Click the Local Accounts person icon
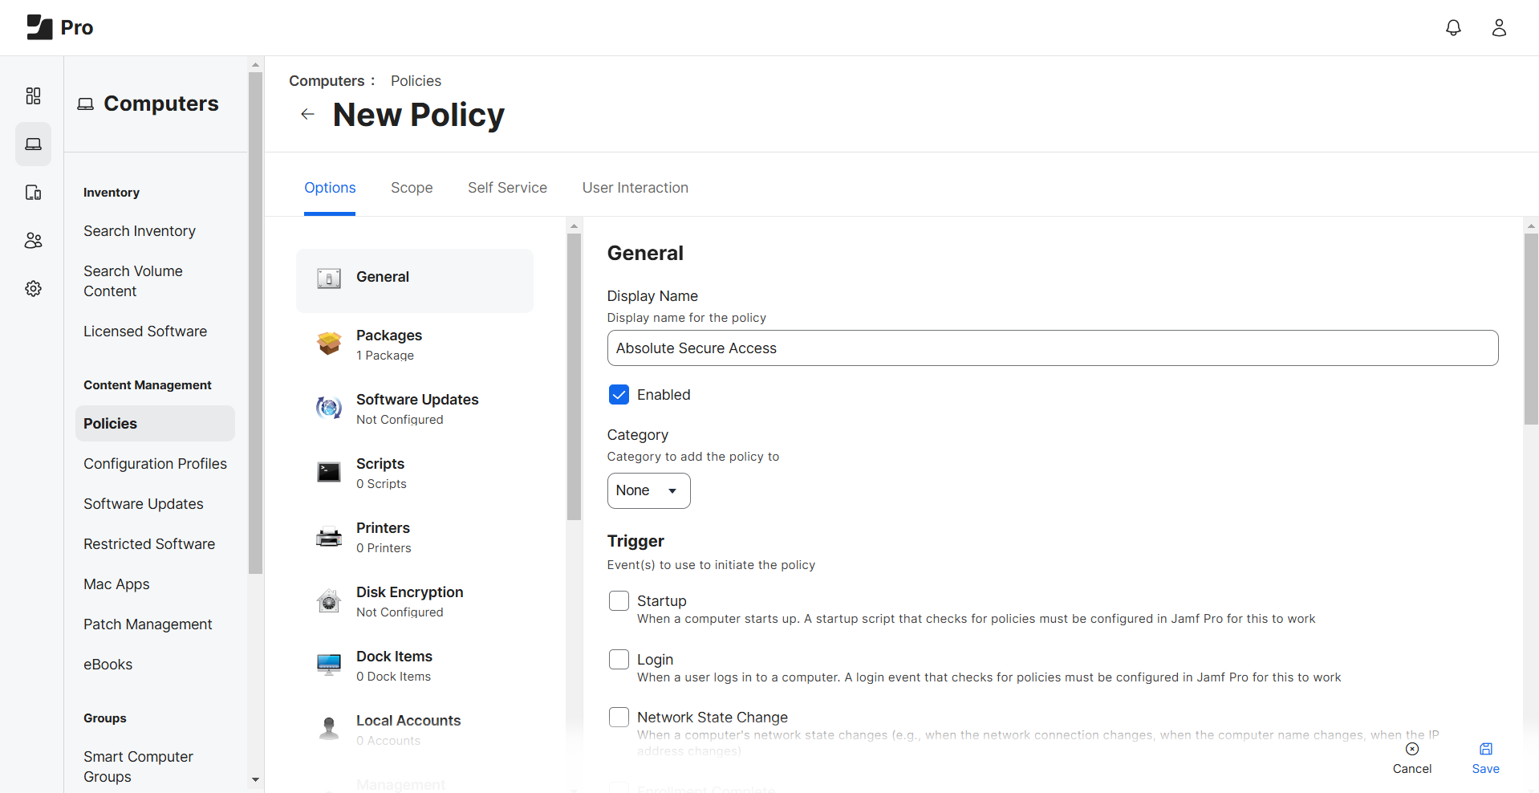The height and width of the screenshot is (793, 1539). click(329, 729)
